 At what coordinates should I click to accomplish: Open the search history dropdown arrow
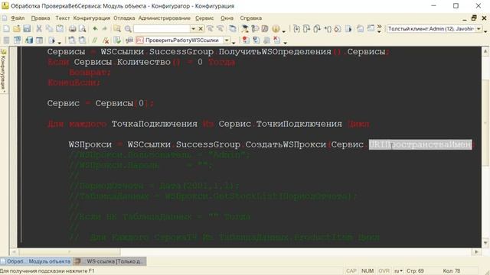click(193, 29)
